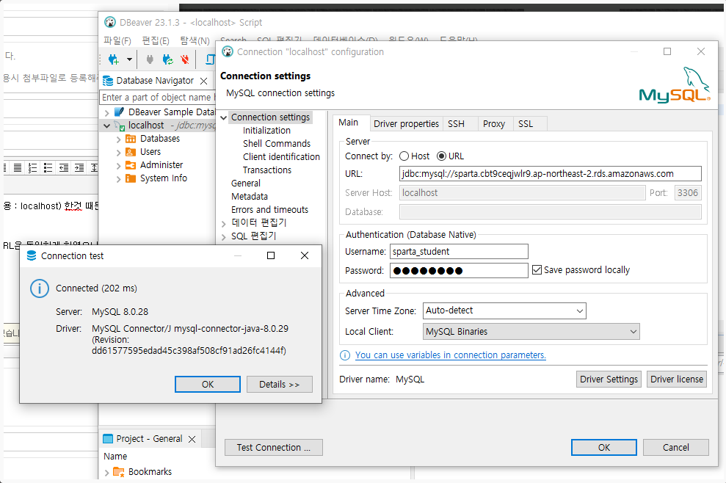Switch to the SSH tab

point(456,123)
